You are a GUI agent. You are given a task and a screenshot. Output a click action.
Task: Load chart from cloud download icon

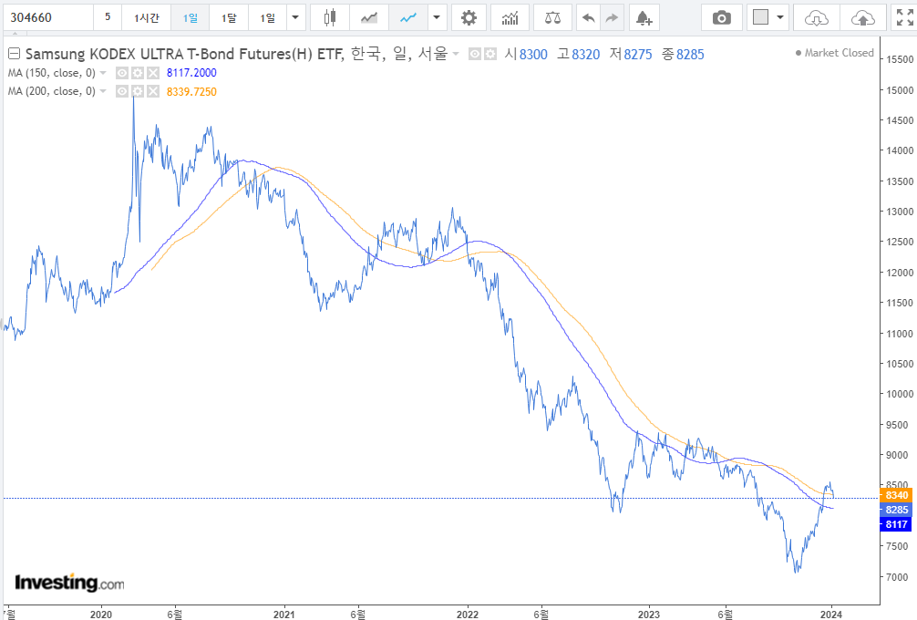tap(817, 17)
